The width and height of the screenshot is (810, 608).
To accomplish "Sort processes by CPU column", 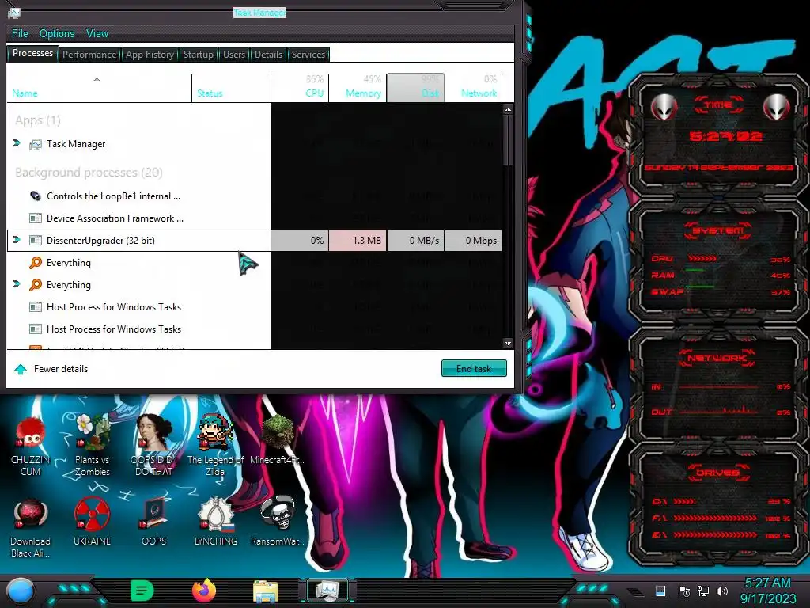I will (x=300, y=88).
